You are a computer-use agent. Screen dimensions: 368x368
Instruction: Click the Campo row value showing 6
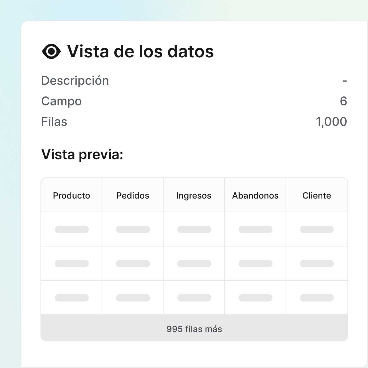click(x=344, y=101)
